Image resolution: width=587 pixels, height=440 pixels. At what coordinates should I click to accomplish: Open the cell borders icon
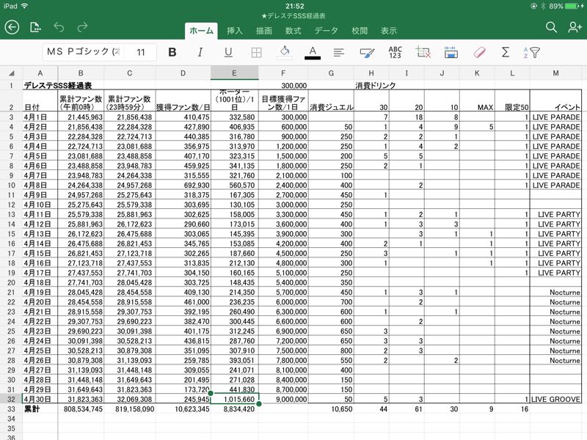click(x=256, y=52)
